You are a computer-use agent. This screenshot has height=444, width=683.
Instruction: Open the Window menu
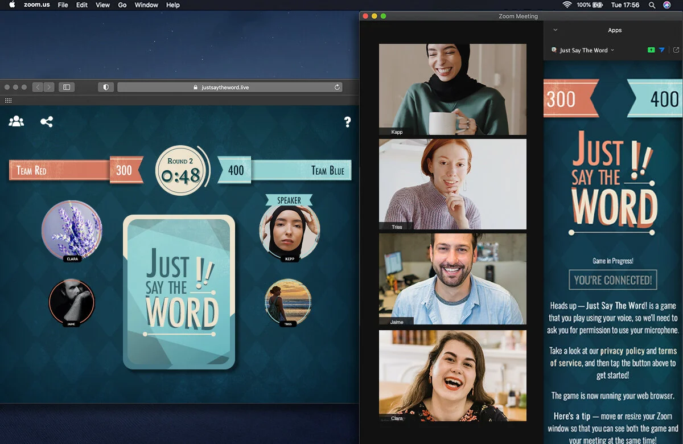146,5
